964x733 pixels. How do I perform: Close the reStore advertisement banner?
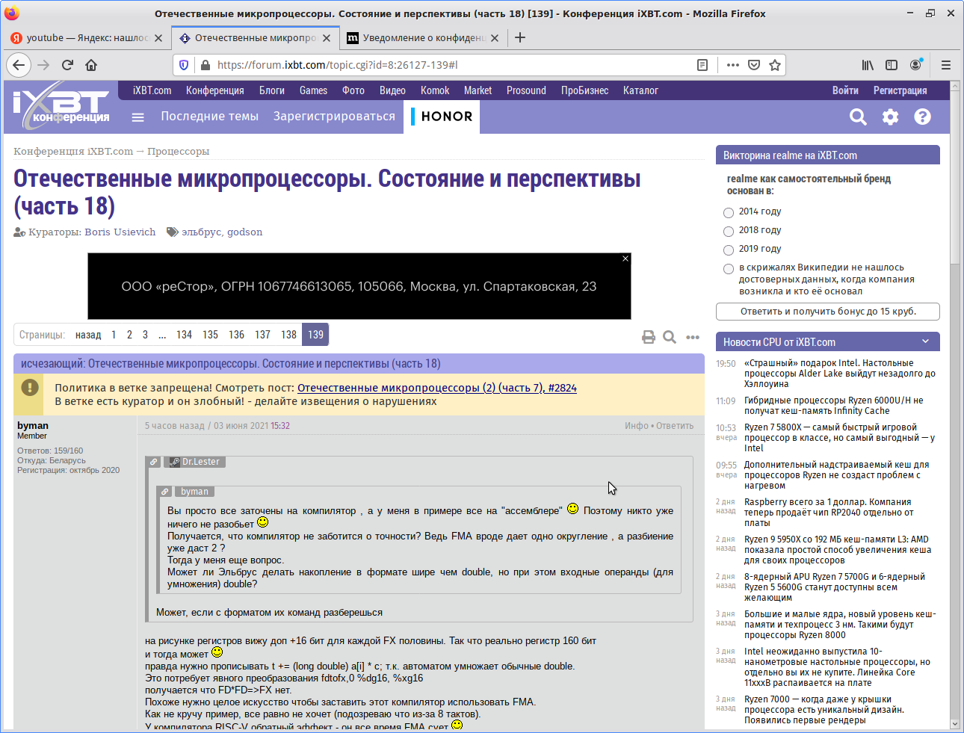625,259
